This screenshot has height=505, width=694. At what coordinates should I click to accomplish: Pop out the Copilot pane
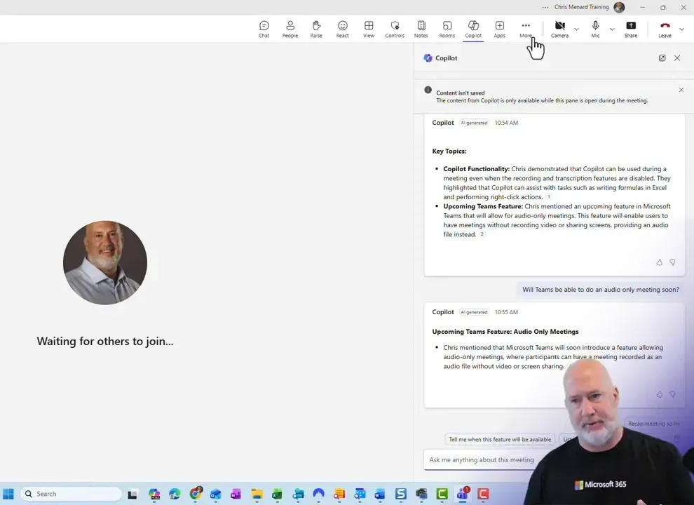(x=662, y=58)
